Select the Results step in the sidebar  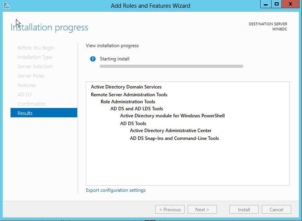pos(44,113)
